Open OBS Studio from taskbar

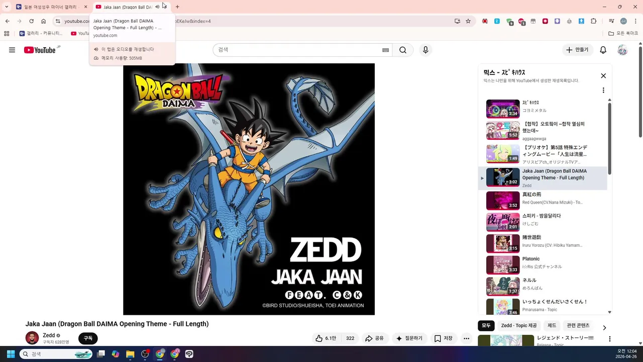pos(145,354)
